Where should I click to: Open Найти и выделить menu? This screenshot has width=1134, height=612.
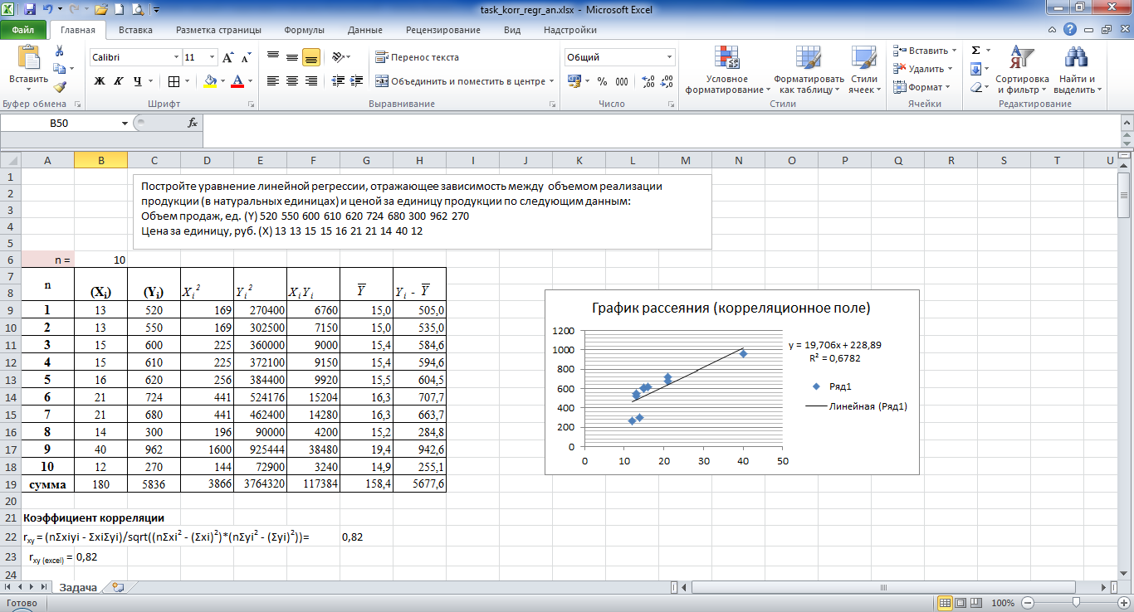[x=1077, y=70]
